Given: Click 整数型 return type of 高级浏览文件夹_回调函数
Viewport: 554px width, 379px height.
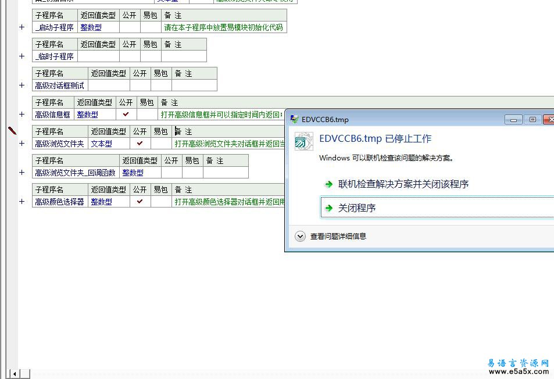Looking at the screenshot, I should click(133, 173).
